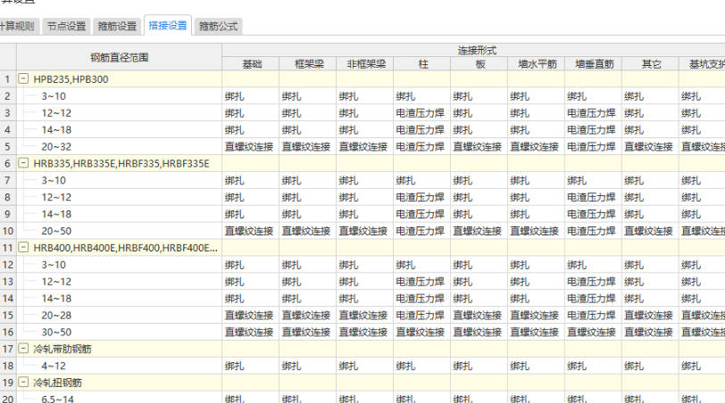The image size is (725, 403).
Task: Click the 板 column header
Action: pyautogui.click(x=479, y=64)
